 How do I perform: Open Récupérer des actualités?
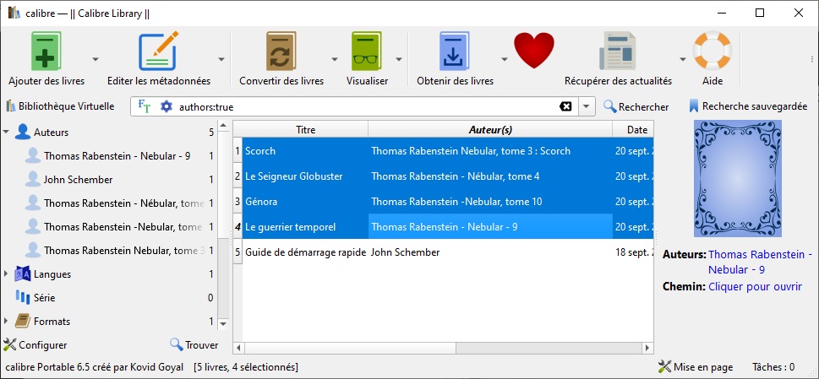pyautogui.click(x=618, y=52)
